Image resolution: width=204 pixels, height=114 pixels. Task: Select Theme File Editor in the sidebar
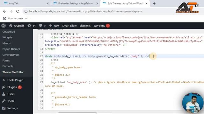coord(13,72)
